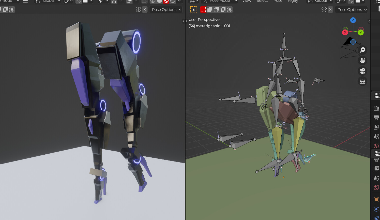This screenshot has height=220, width=380.
Task: Activate the walk/pan hand control
Action: [362, 60]
